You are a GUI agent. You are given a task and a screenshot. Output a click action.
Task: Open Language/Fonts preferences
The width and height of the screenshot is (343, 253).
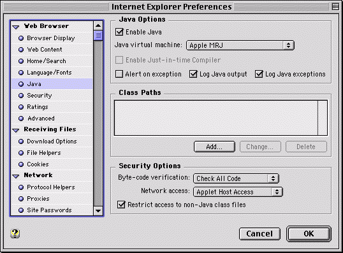[x=52, y=73]
